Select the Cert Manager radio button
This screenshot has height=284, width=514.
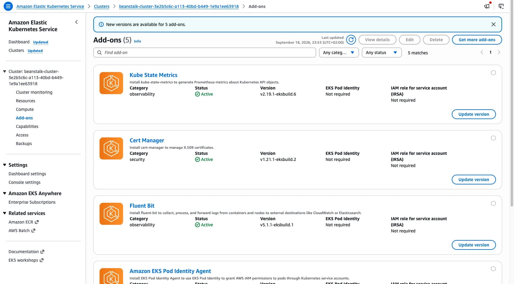coord(493,138)
